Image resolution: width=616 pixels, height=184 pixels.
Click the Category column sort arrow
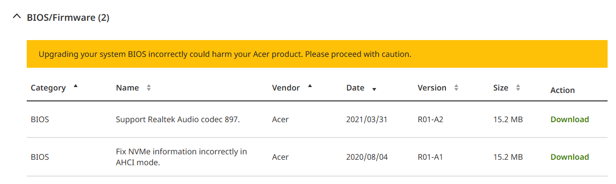pyautogui.click(x=76, y=86)
